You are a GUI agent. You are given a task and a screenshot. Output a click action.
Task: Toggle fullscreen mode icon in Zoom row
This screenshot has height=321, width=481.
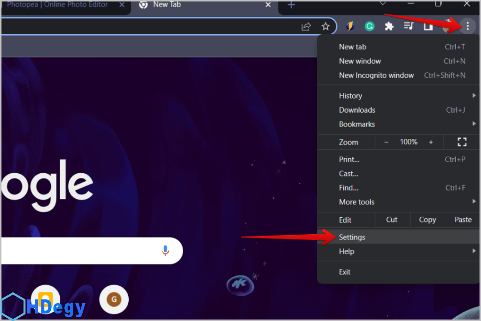462,142
